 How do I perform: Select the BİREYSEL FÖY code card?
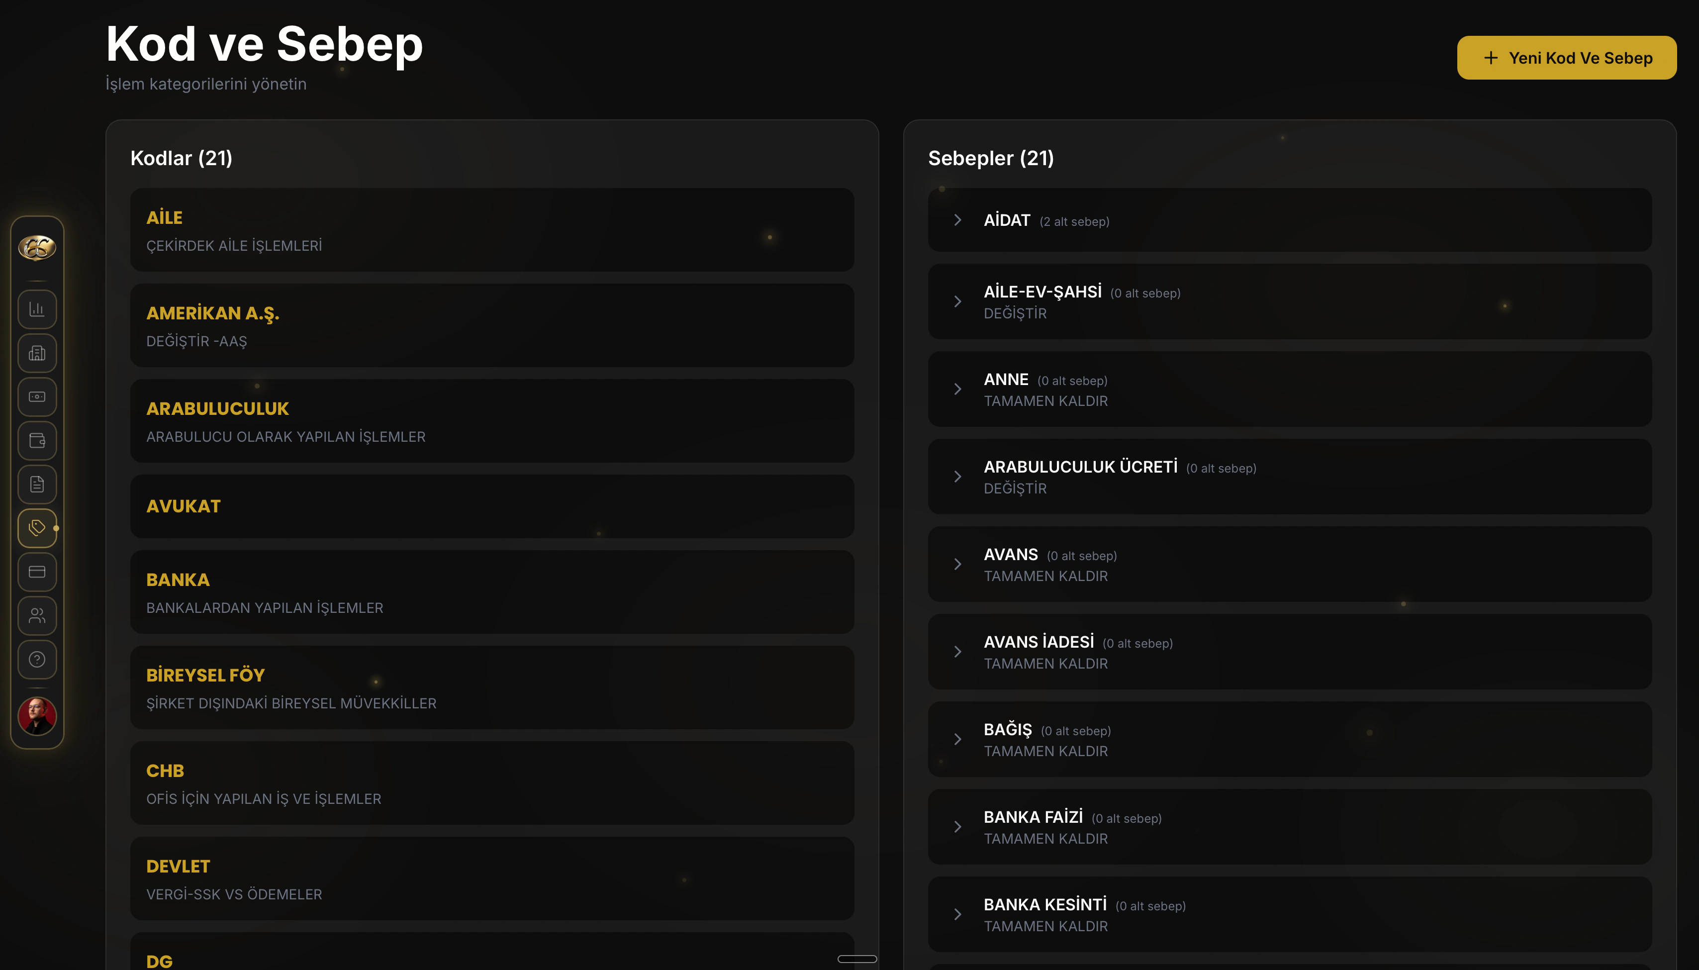492,687
